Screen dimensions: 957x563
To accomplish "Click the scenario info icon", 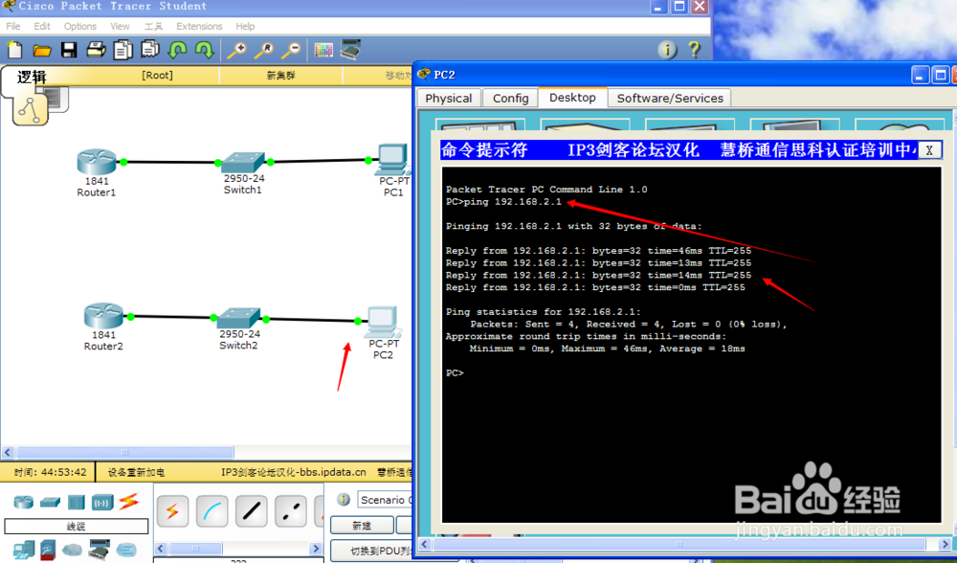I will pyautogui.click(x=344, y=500).
